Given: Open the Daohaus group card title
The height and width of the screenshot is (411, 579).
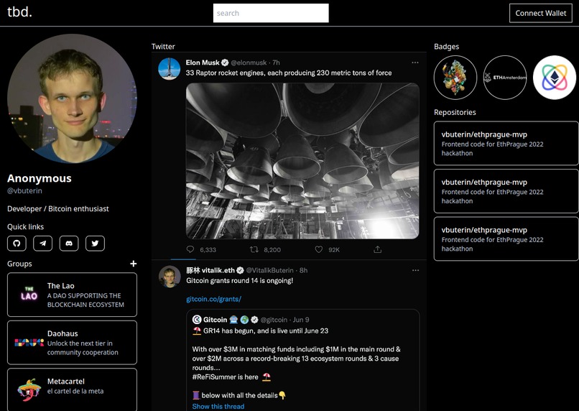Looking at the screenshot, I should pyautogui.click(x=62, y=333).
